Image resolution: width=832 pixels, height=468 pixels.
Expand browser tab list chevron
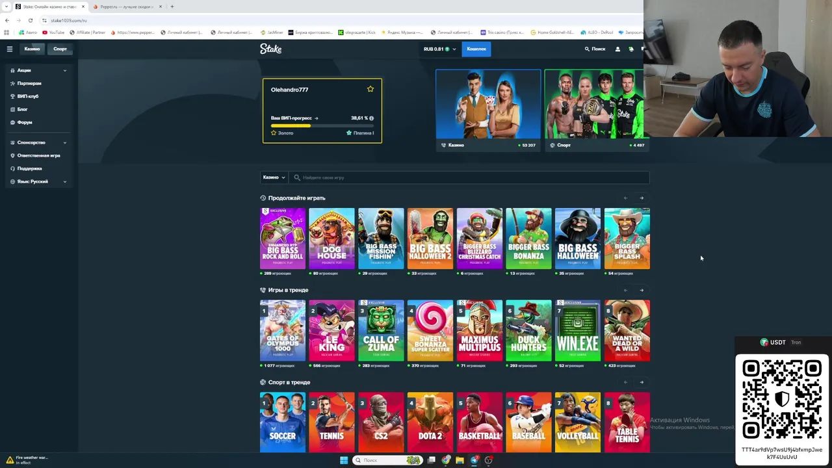[6, 6]
